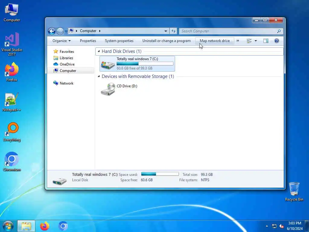The image size is (309, 232).
Task: Open the address bar history dropdown
Action: 166,31
